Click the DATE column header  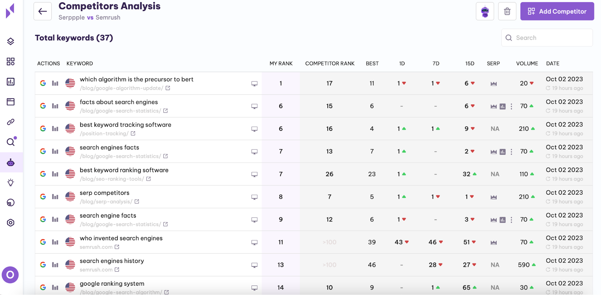tap(553, 63)
